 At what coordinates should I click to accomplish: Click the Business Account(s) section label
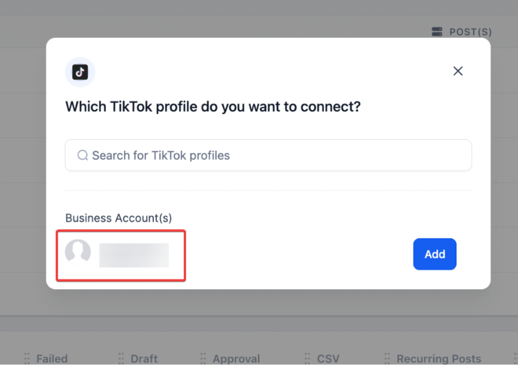(118, 218)
